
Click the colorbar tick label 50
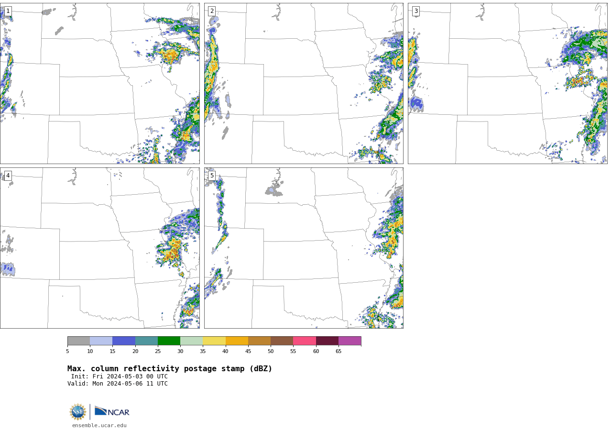pos(271,352)
